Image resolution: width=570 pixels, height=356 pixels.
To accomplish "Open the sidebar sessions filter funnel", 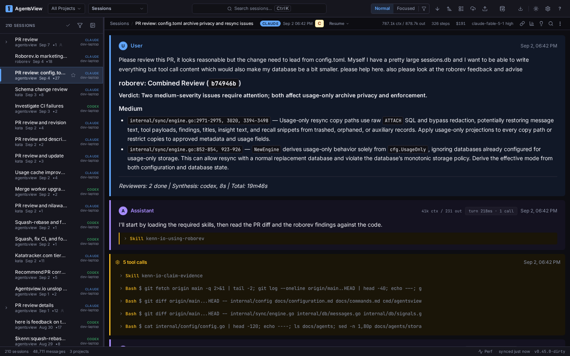I will click(80, 25).
